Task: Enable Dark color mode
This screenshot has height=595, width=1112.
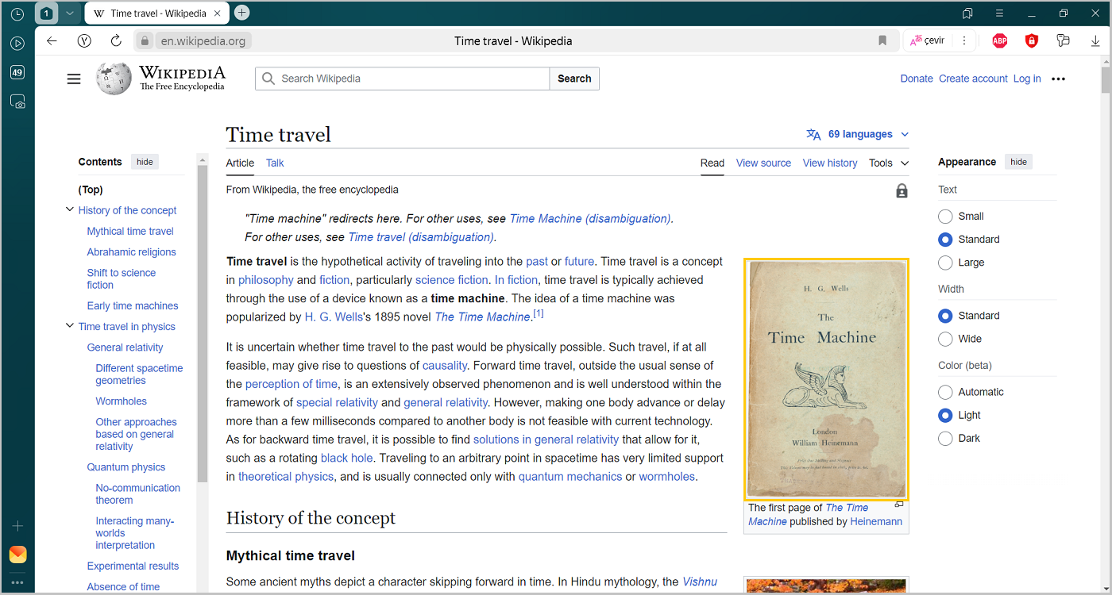Action: point(945,439)
